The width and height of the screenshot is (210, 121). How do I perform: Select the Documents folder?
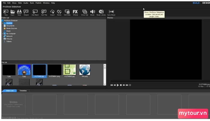tap(10, 26)
